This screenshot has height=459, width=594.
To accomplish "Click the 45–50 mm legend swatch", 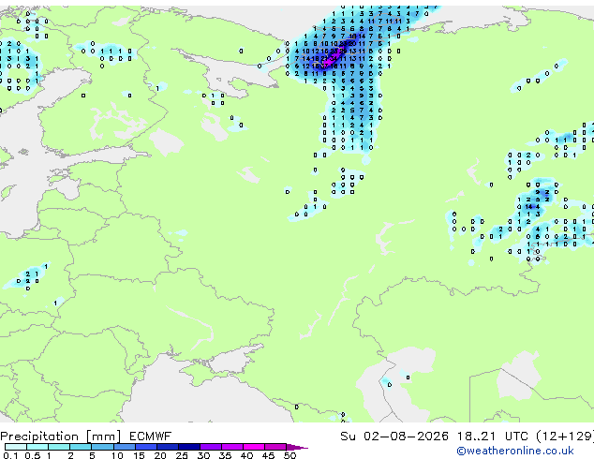I will click(275, 447).
